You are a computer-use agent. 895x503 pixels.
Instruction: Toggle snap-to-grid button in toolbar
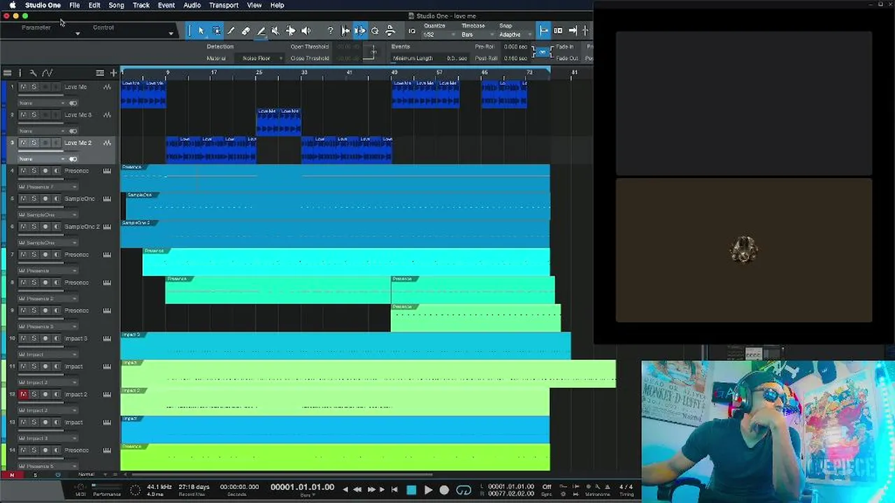click(543, 31)
